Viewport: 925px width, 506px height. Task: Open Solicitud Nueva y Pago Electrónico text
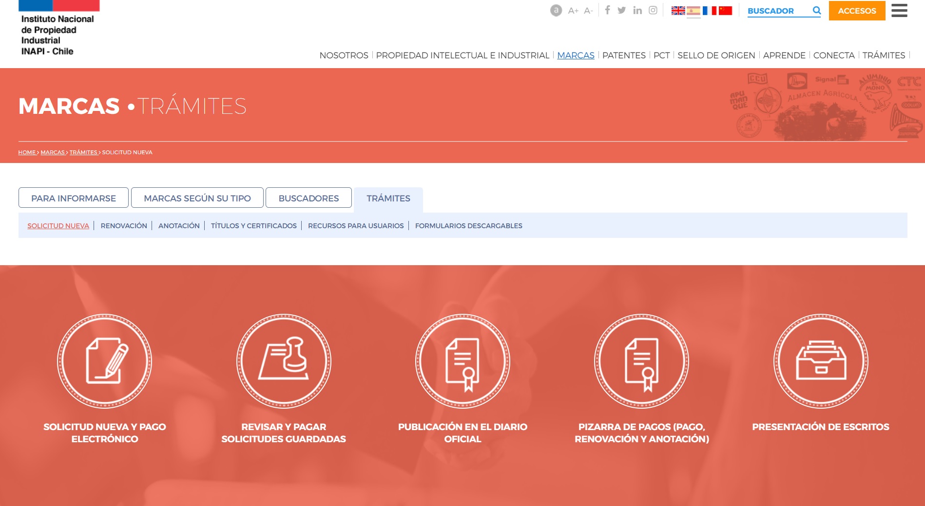[x=104, y=433]
